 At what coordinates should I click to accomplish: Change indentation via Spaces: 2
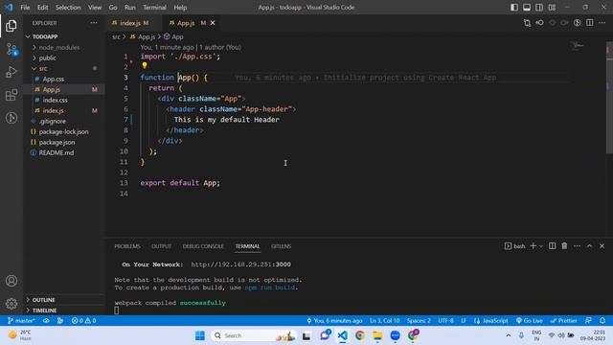pyautogui.click(x=419, y=320)
